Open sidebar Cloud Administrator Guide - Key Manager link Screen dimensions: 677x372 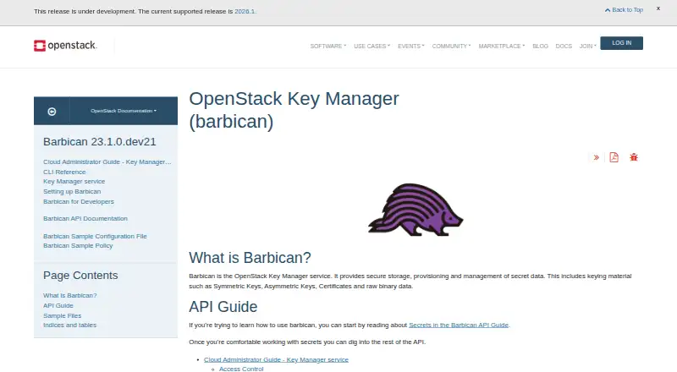point(107,161)
